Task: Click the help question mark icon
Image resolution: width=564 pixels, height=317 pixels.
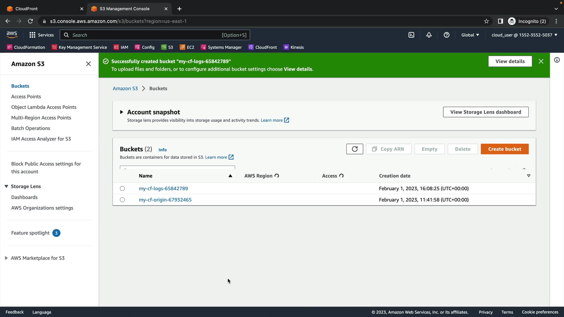Action: tap(446, 35)
